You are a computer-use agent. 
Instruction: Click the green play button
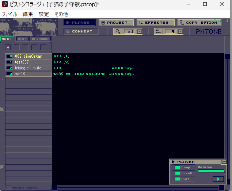click(218, 179)
